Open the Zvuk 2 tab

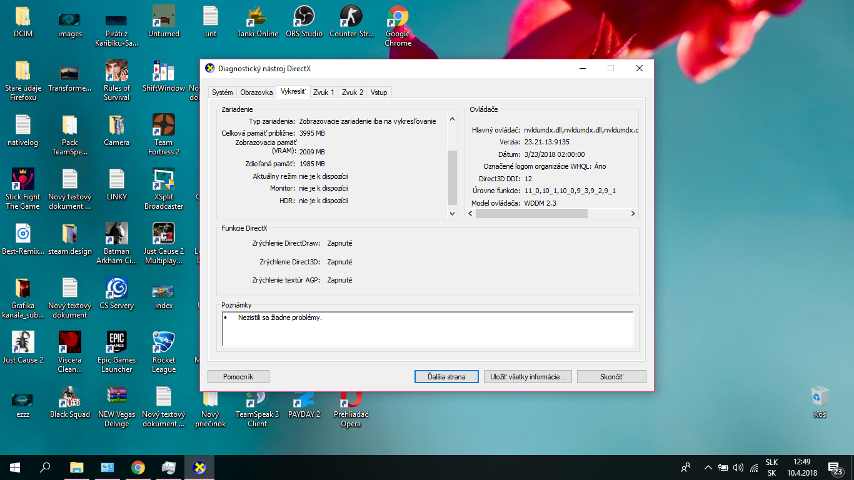353,92
